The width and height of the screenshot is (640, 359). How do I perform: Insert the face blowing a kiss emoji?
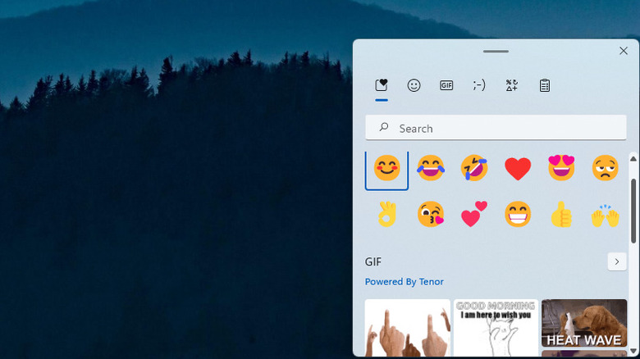[x=431, y=214]
